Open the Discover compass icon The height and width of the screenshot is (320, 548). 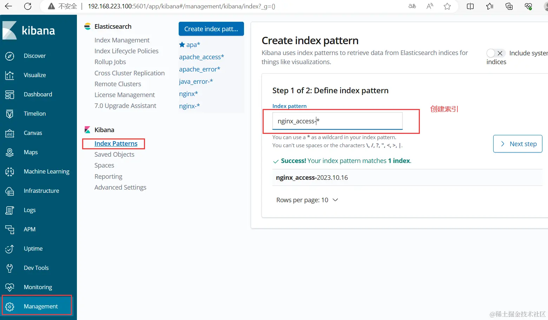10,56
